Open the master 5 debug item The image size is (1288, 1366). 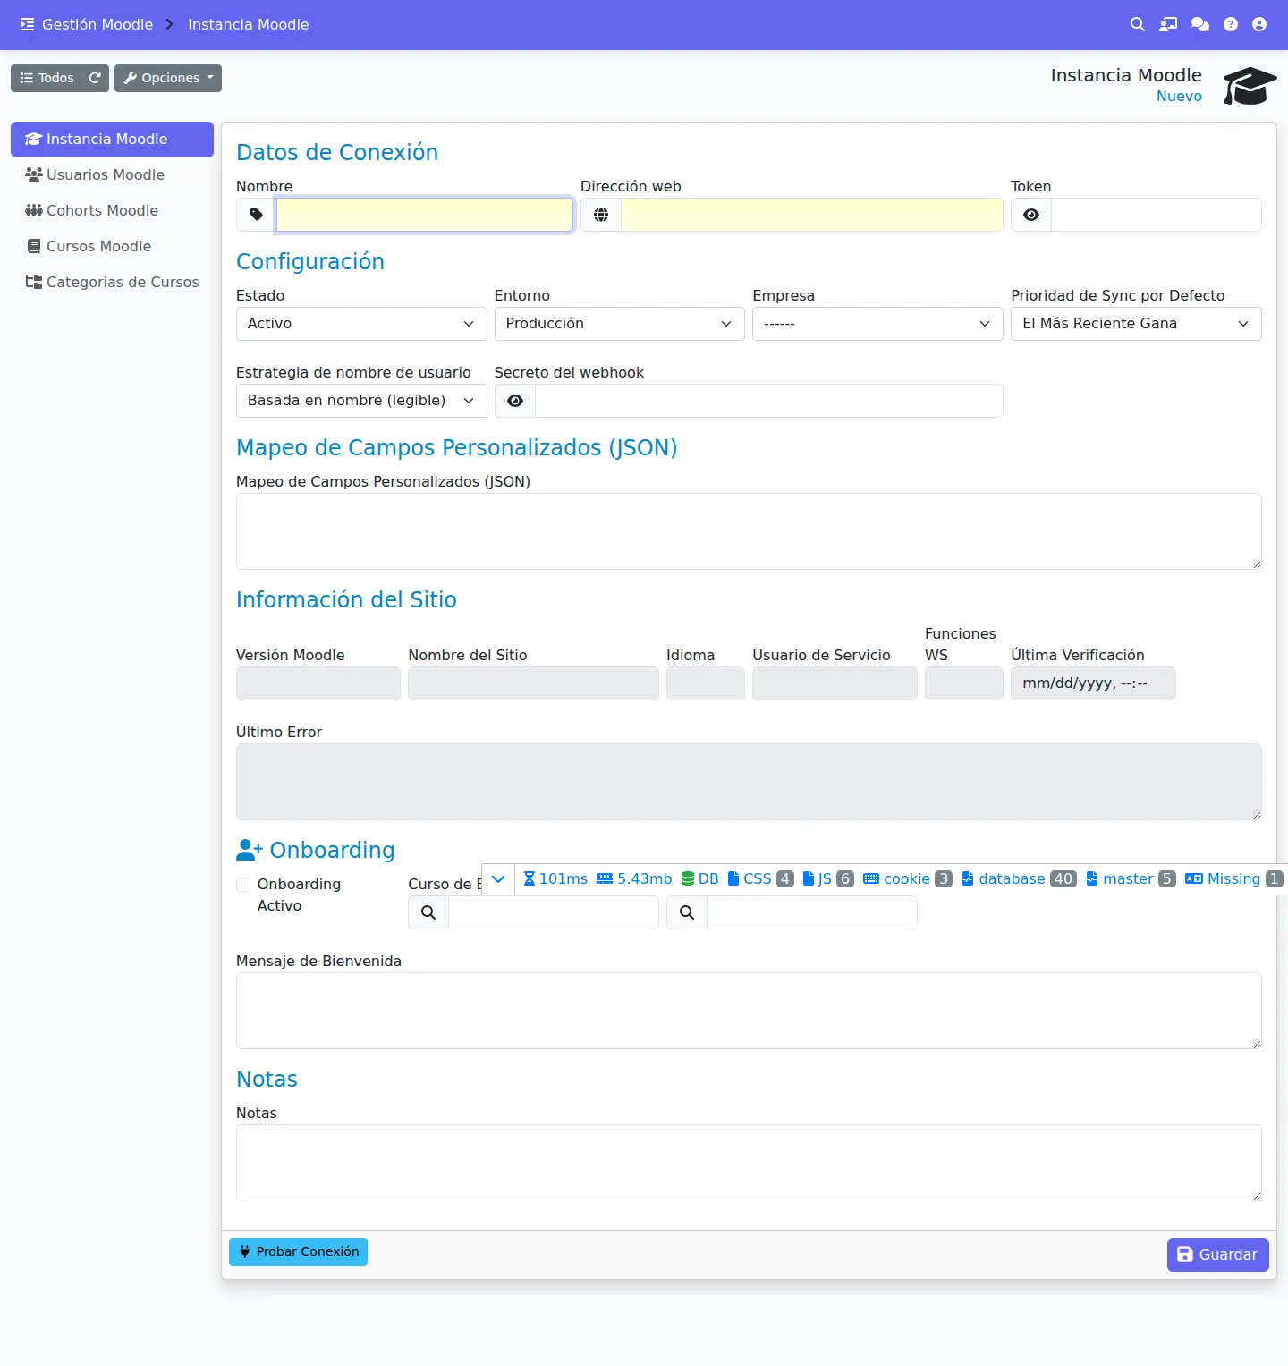click(x=1131, y=878)
